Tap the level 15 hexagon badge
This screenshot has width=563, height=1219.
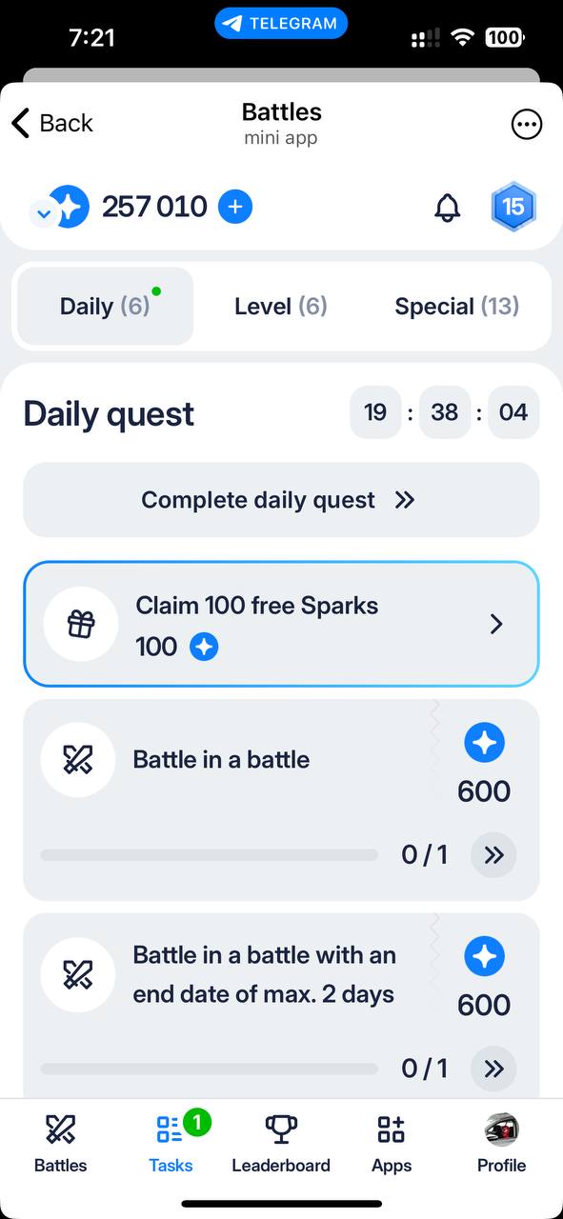513,207
